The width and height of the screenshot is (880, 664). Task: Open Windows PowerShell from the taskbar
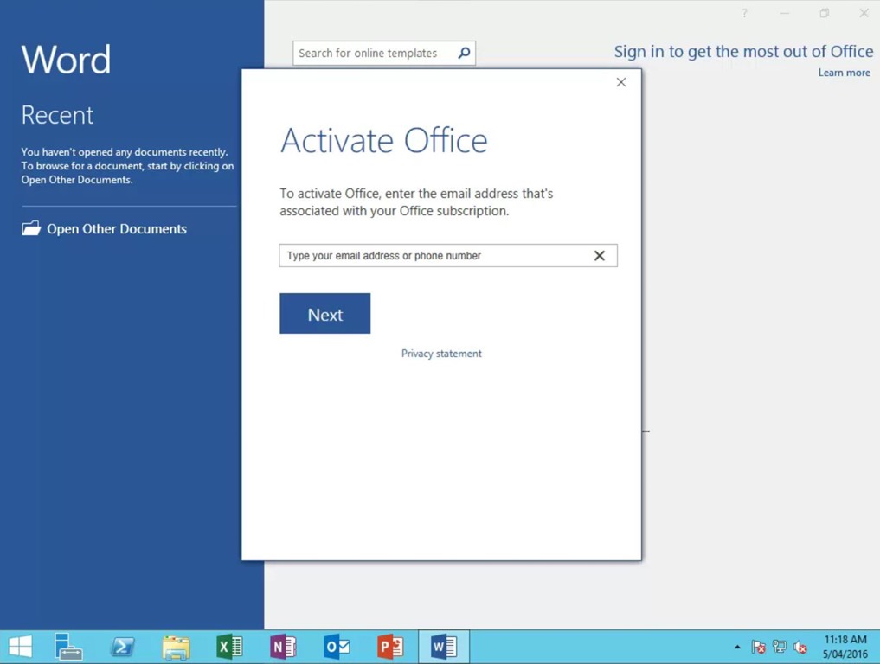[x=122, y=646]
